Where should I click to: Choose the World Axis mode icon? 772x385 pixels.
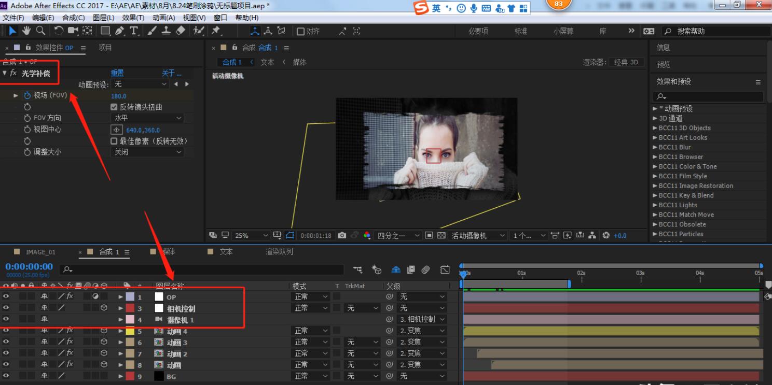pyautogui.click(x=268, y=31)
